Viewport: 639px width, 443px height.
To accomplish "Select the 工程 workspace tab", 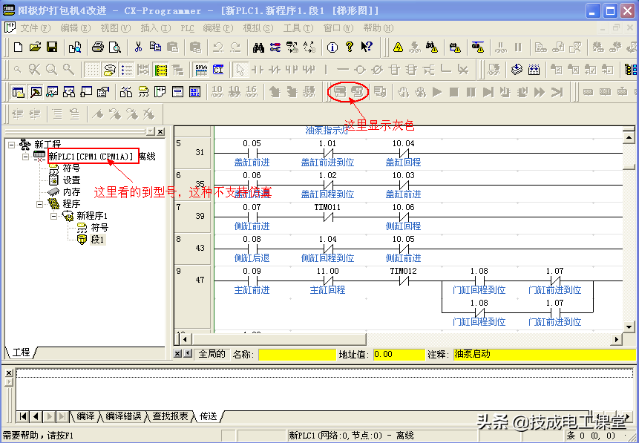I will 22,352.
